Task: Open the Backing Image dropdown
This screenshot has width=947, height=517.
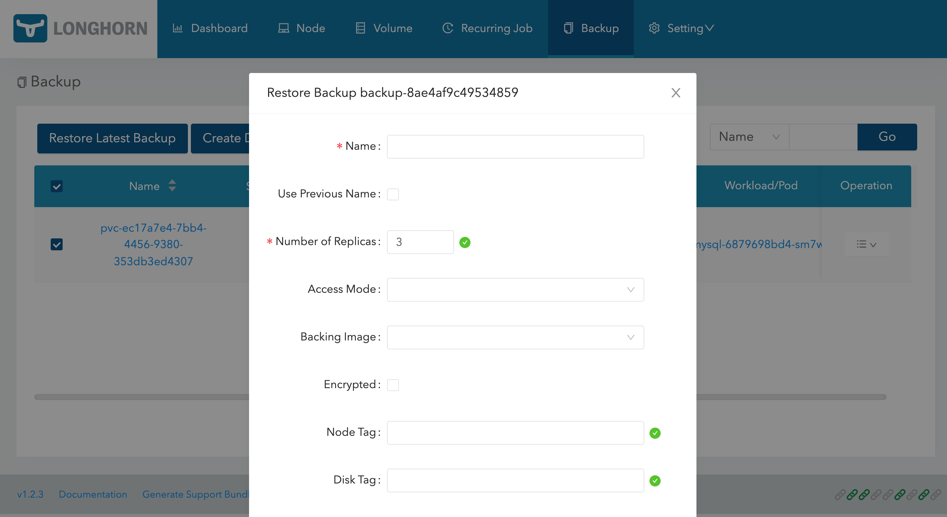Action: point(515,337)
